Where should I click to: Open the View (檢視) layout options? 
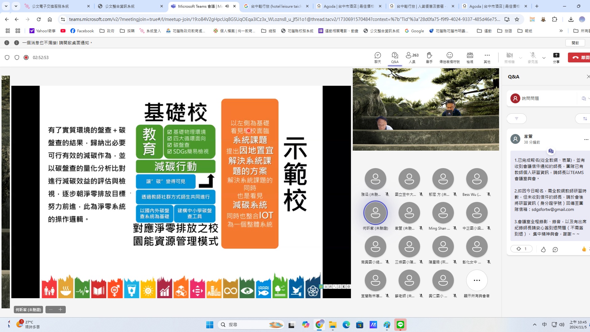(470, 57)
